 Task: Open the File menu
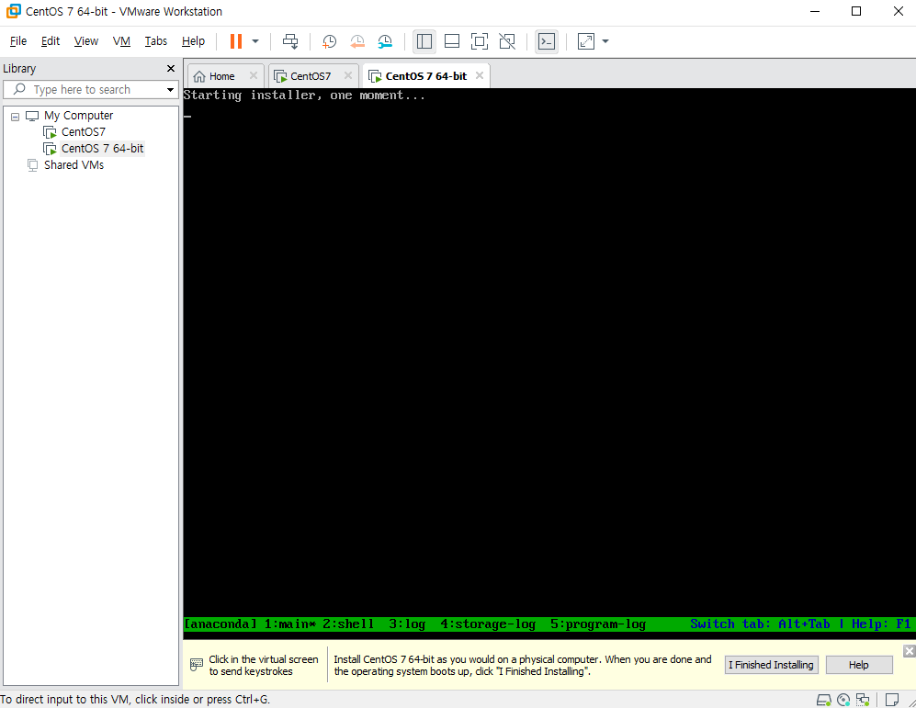(18, 40)
